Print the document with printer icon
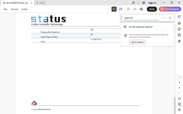This screenshot has height=114, width=183. (x=141, y=9)
